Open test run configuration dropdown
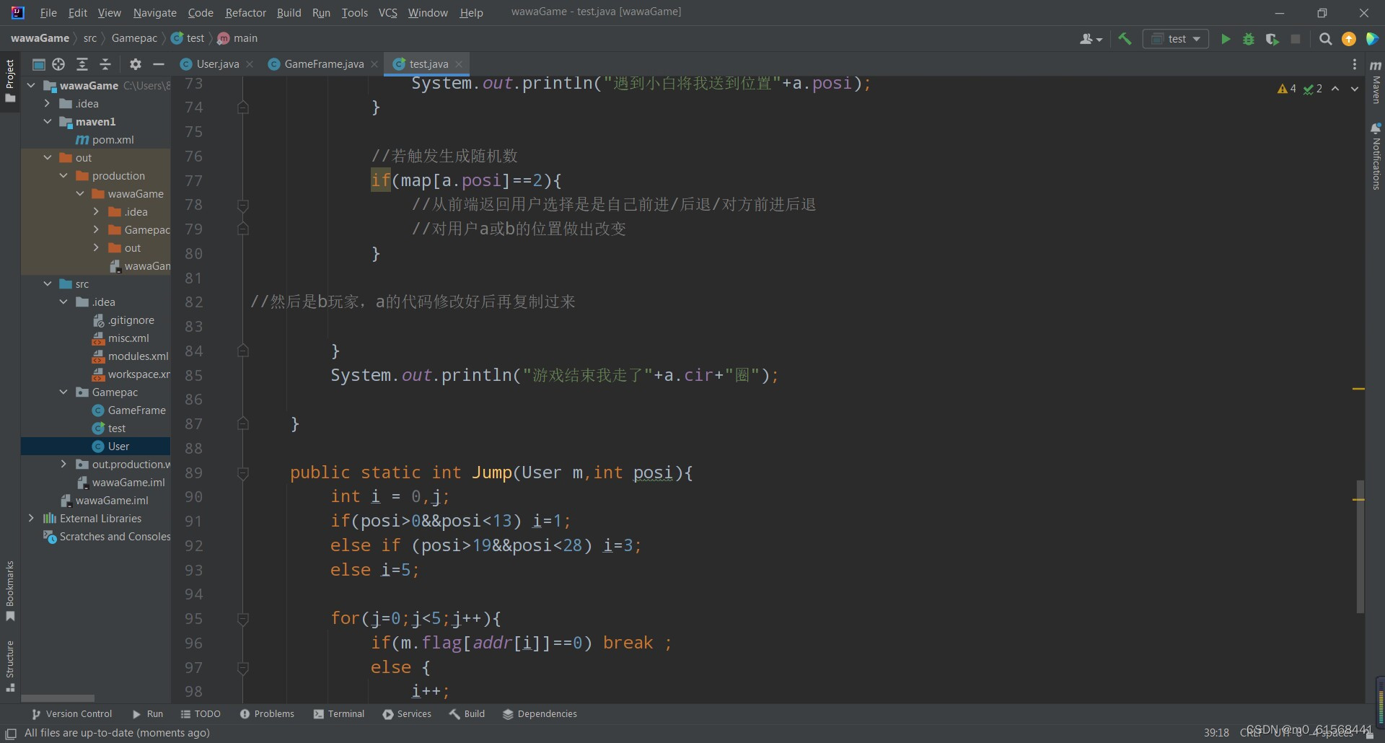Image resolution: width=1385 pixels, height=743 pixels. [x=1176, y=39]
